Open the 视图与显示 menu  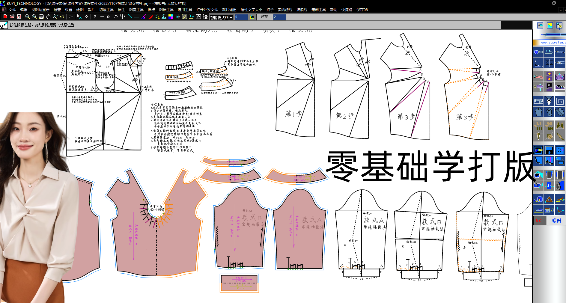[40, 10]
